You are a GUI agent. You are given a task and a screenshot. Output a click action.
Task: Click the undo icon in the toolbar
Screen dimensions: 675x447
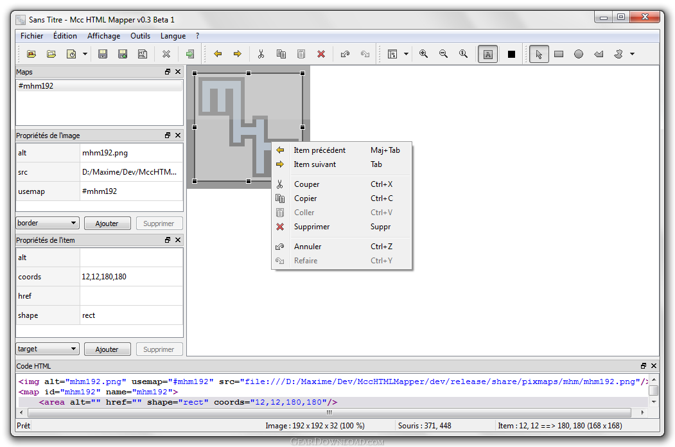click(345, 54)
